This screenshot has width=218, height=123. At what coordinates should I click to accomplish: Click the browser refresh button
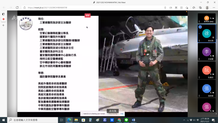[17, 7]
